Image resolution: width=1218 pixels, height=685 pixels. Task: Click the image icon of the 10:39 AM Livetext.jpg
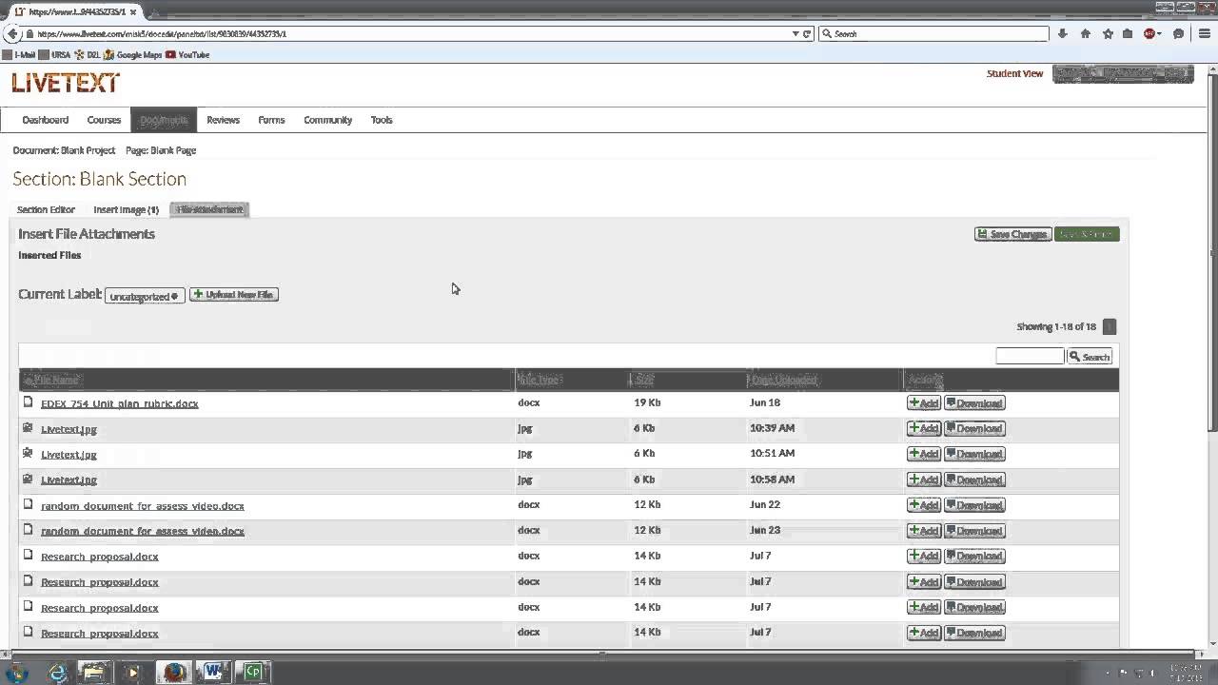[x=28, y=428]
